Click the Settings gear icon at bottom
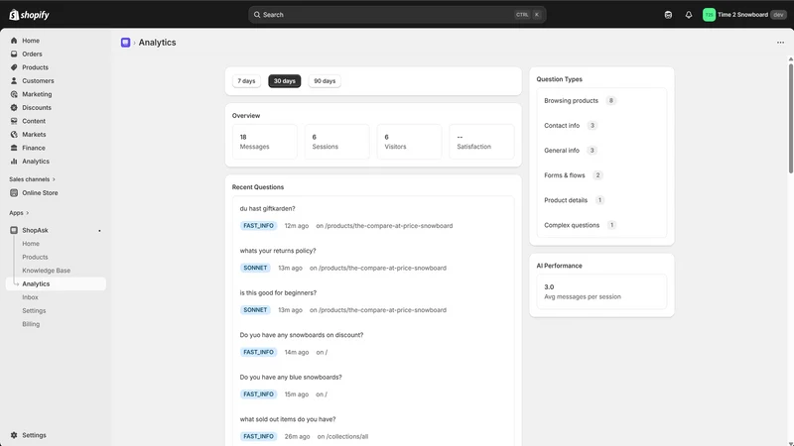Viewport: 794px width, 446px height. tap(14, 435)
